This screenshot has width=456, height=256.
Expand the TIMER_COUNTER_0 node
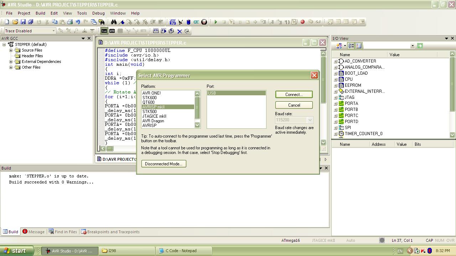click(x=336, y=134)
